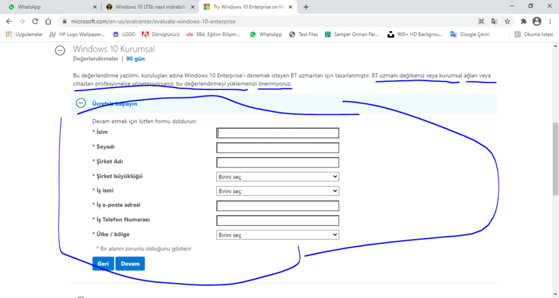Restore down the Chrome window
559x298 pixels.
pos(530,6)
